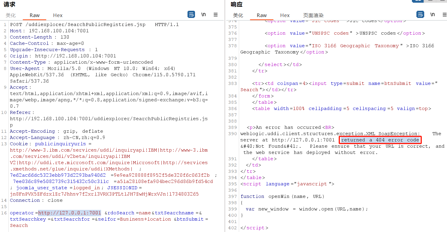Click the boxed 'returned a 404 error code' text
This screenshot has width=447, height=232.
[x=380, y=140]
